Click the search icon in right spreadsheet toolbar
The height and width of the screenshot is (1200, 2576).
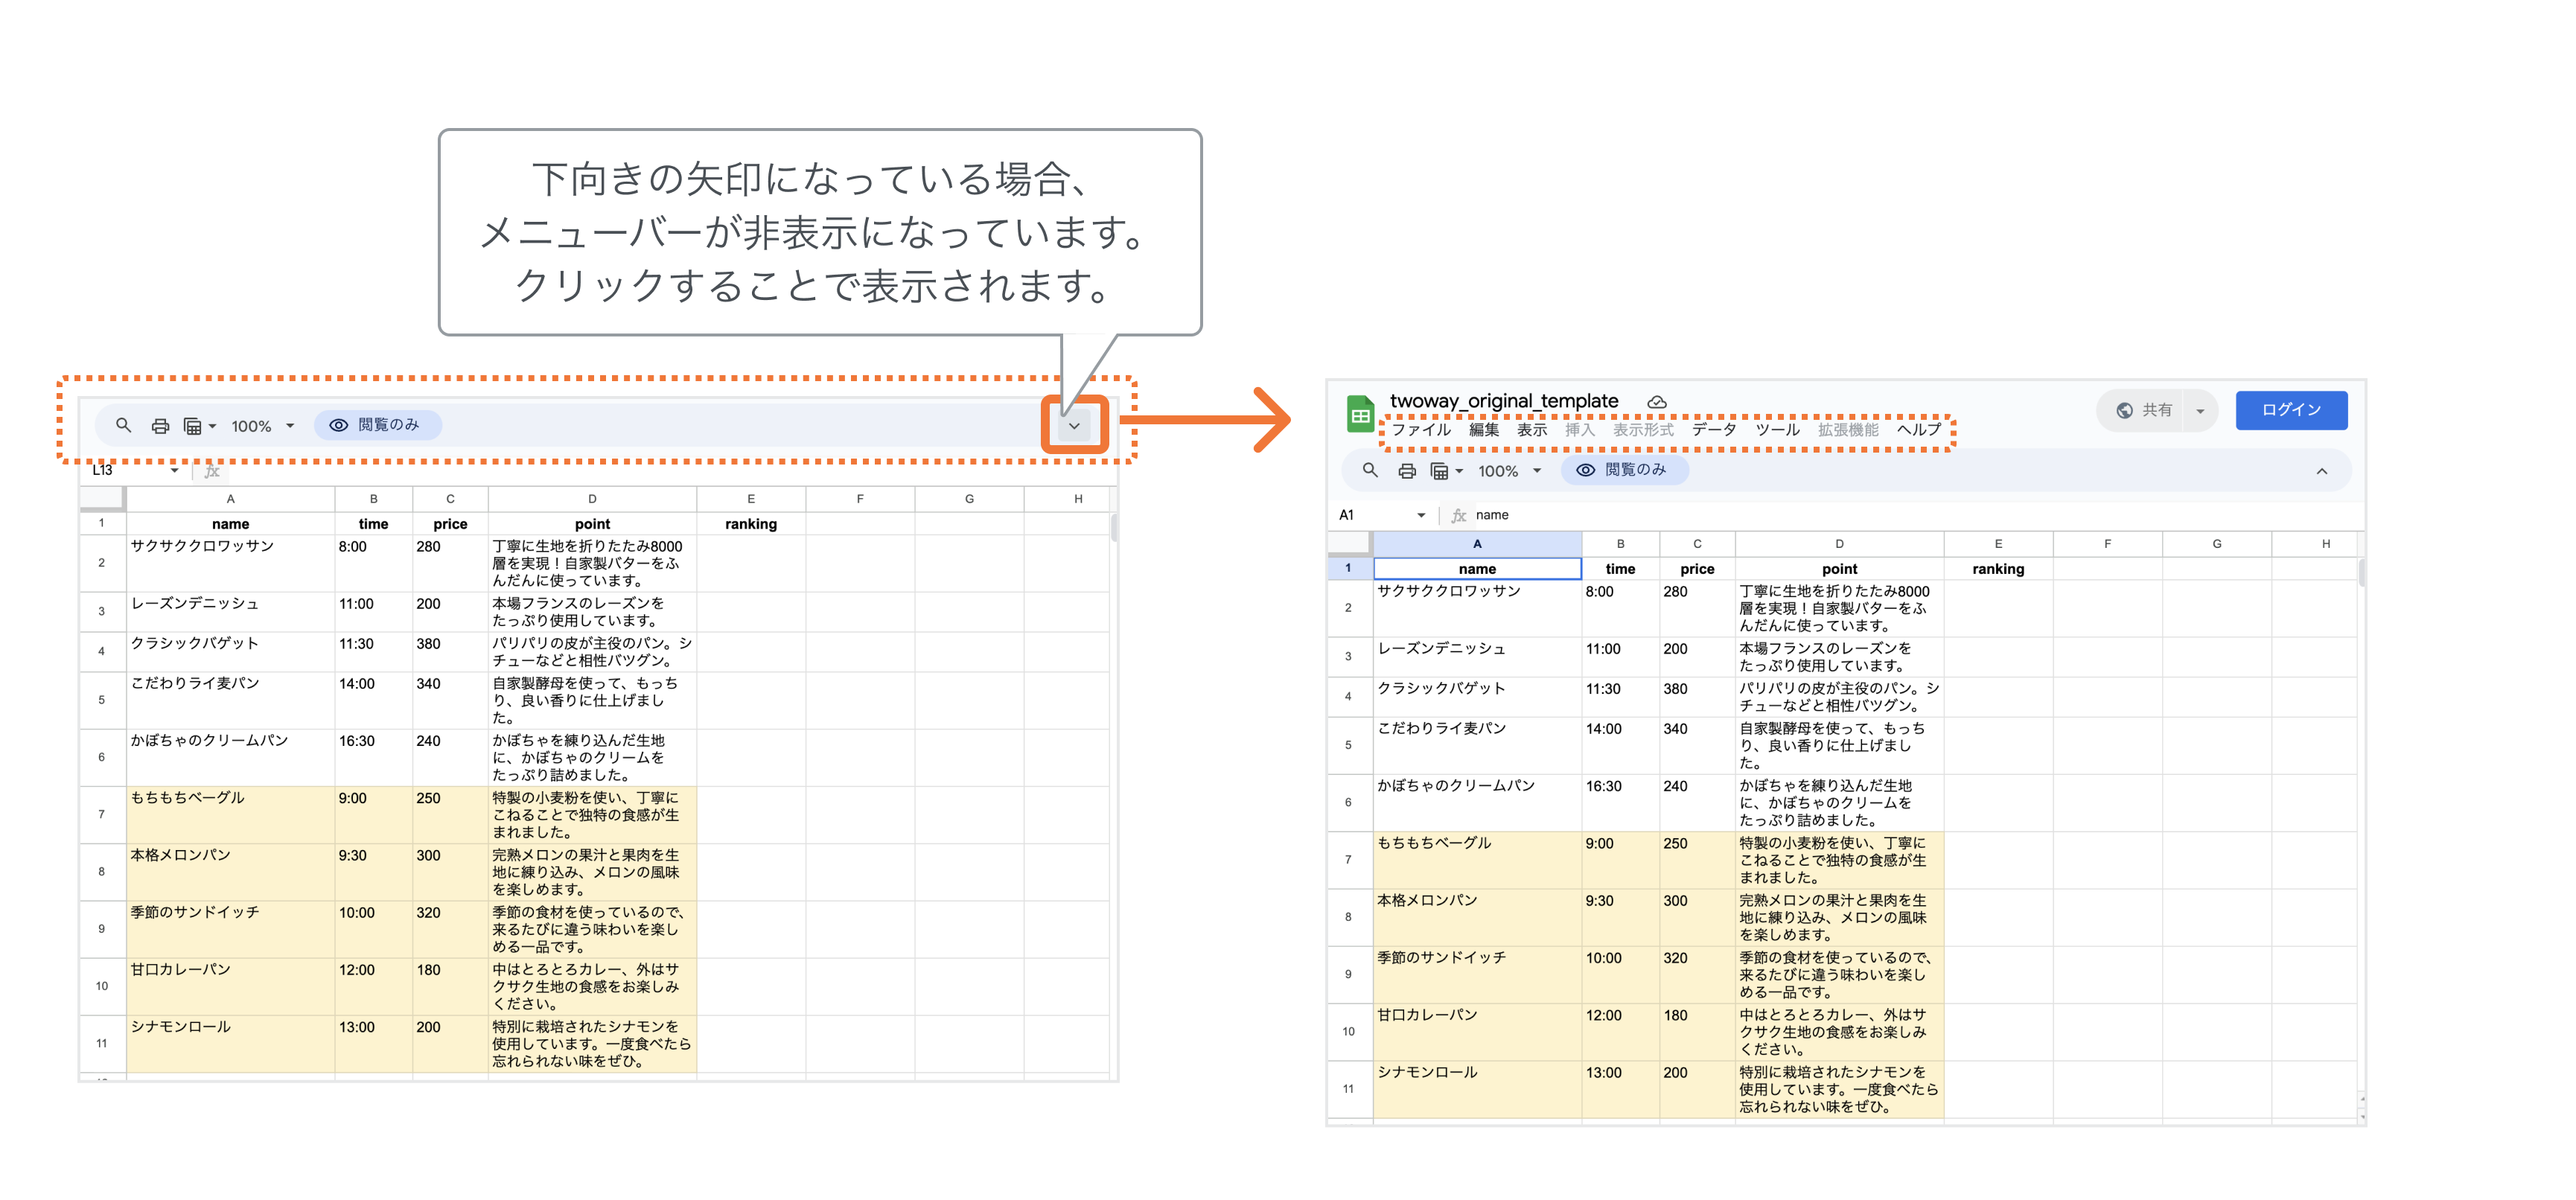point(1370,470)
